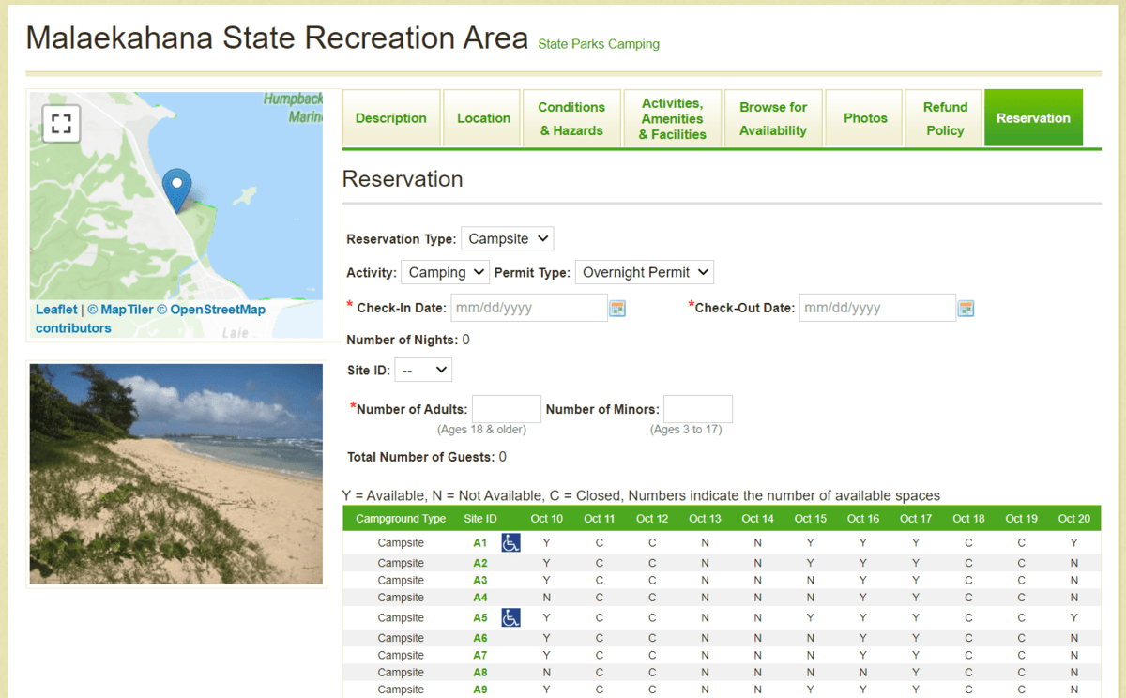View the Refund Policy tab
Viewport: 1126px width, 698px height.
click(x=945, y=118)
